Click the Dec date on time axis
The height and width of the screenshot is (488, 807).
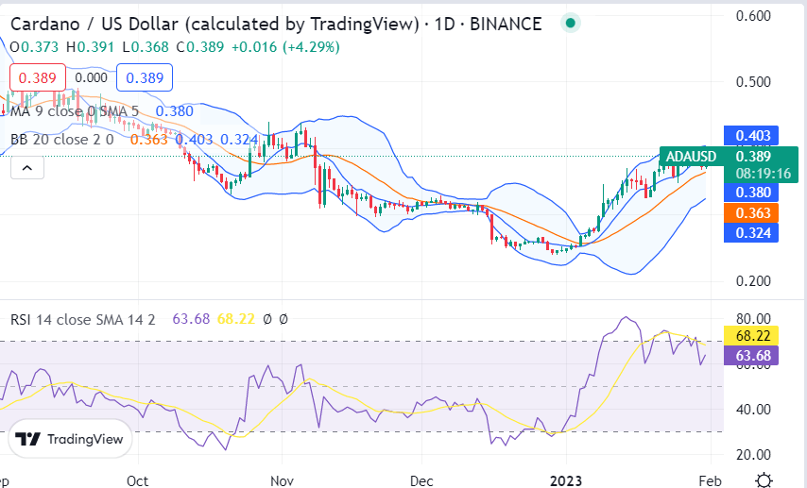(x=421, y=480)
